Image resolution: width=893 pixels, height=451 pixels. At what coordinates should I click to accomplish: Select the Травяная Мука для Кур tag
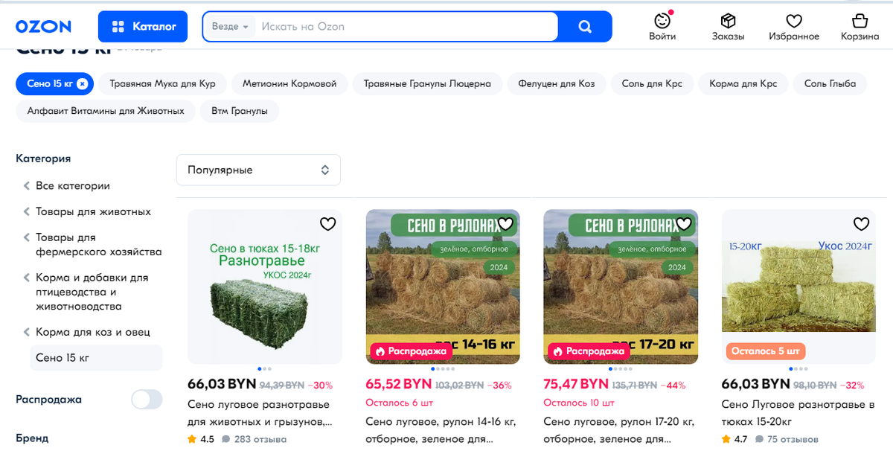162,83
